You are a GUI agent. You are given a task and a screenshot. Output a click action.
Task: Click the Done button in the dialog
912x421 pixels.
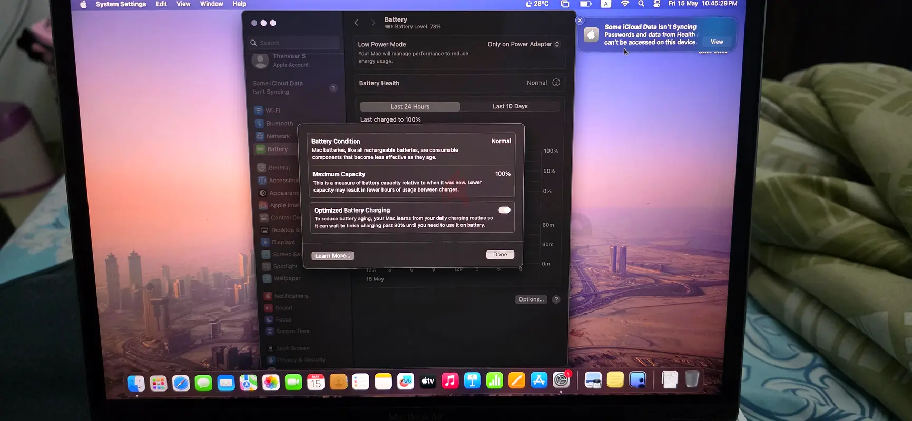point(500,255)
